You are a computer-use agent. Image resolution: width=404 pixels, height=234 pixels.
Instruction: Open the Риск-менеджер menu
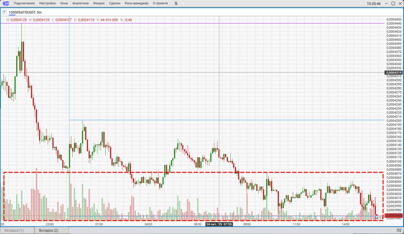coord(137,3)
